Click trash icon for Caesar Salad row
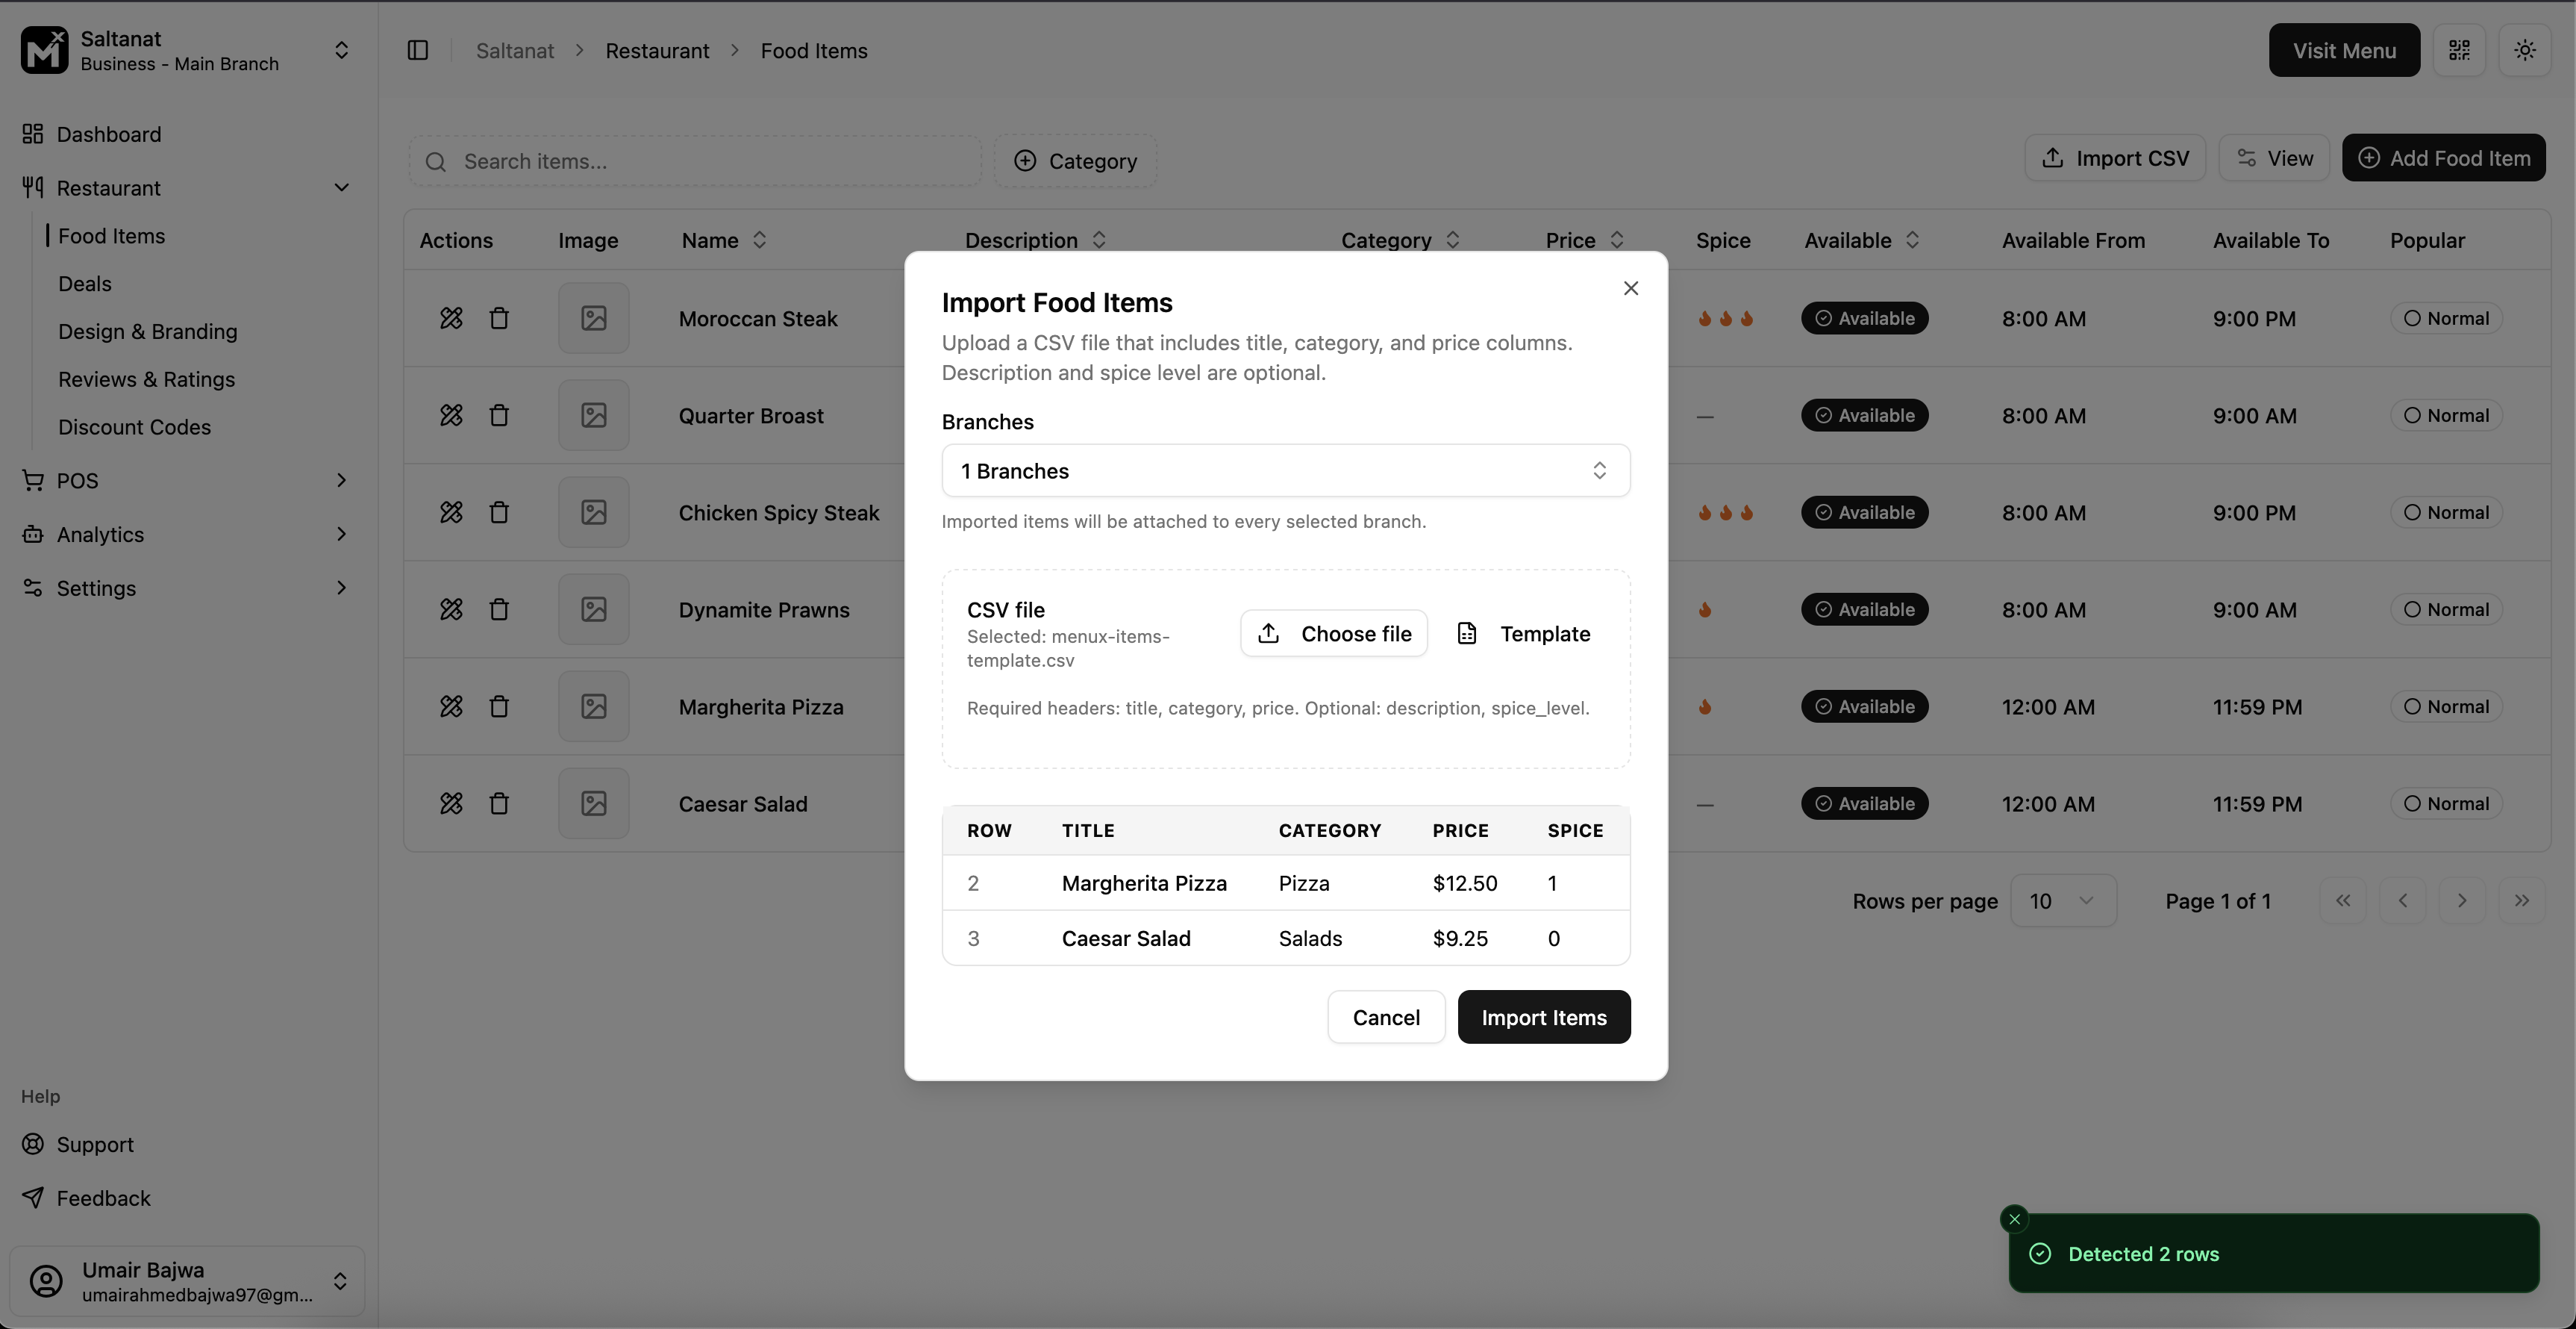Viewport: 2576px width, 1329px height. 499,803
